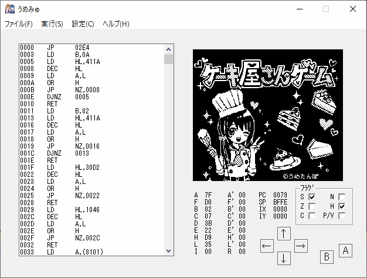
Task: Click register A value 7F
Action: tap(208, 195)
